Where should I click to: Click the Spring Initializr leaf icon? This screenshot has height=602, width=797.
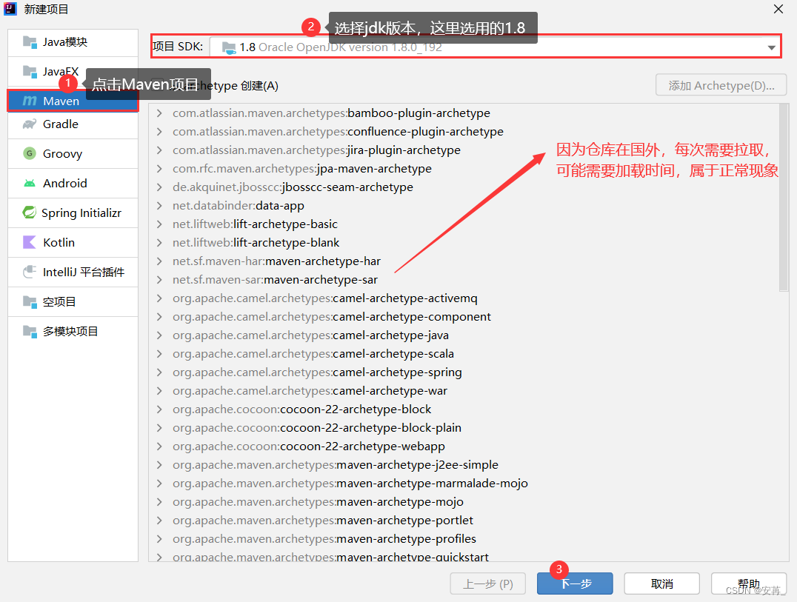30,213
